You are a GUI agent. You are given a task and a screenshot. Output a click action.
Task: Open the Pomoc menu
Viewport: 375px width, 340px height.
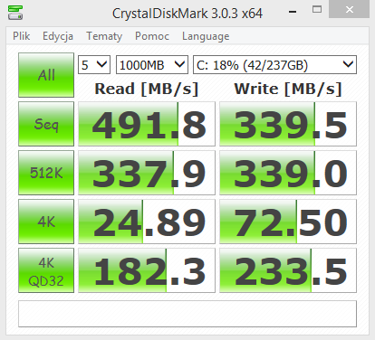(152, 36)
